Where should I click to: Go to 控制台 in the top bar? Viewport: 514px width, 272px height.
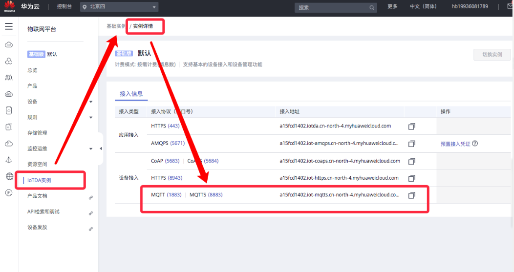point(64,6)
